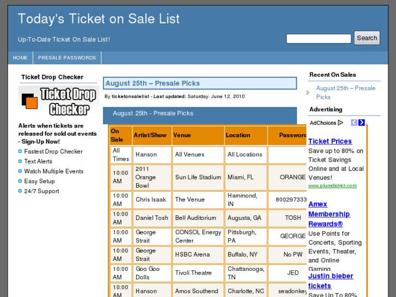
Task: Click chevron icon beside recent Presale Picks link
Action: tap(308, 93)
